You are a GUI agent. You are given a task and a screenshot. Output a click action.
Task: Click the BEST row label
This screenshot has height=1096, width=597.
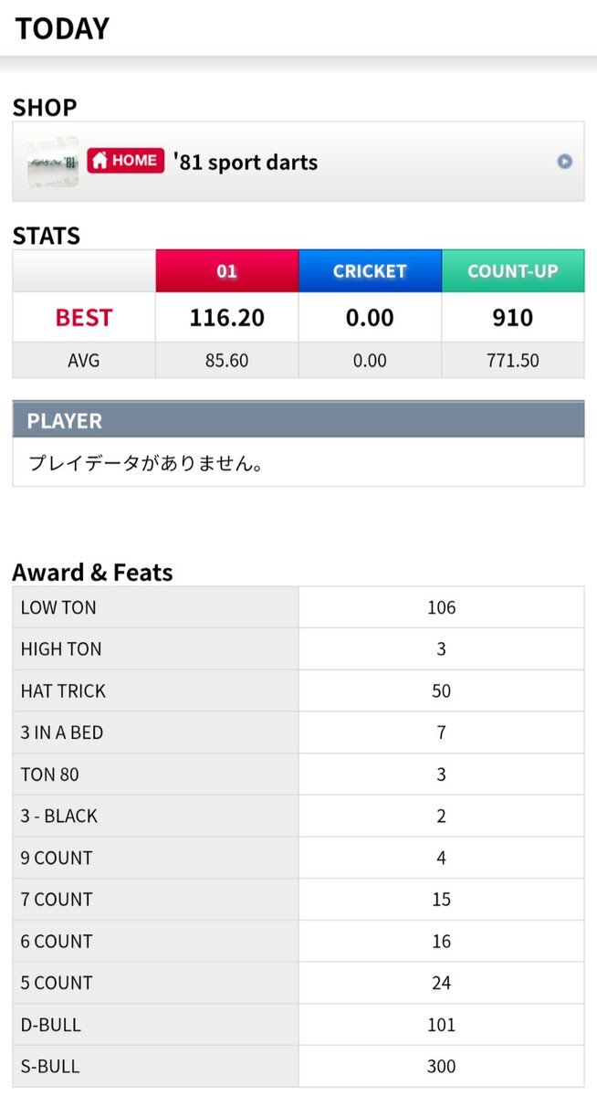tap(84, 318)
